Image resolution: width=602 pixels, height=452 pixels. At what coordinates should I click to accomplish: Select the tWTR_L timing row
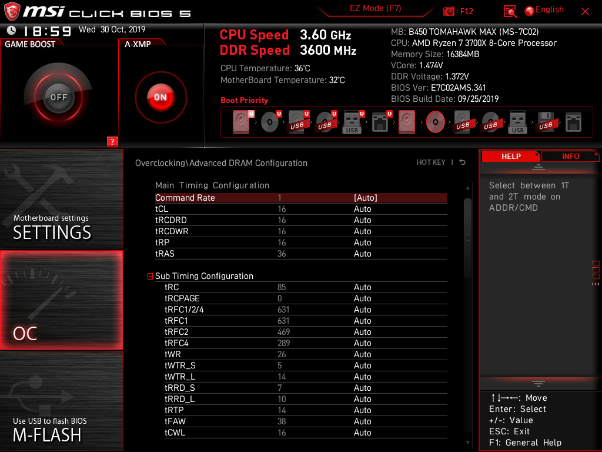[306, 376]
